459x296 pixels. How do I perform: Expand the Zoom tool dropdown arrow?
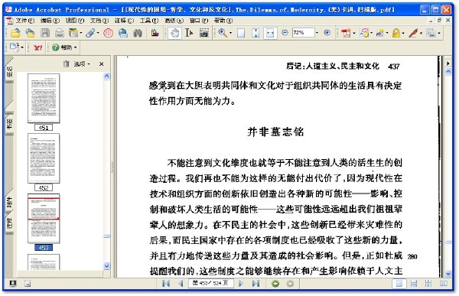(230, 33)
